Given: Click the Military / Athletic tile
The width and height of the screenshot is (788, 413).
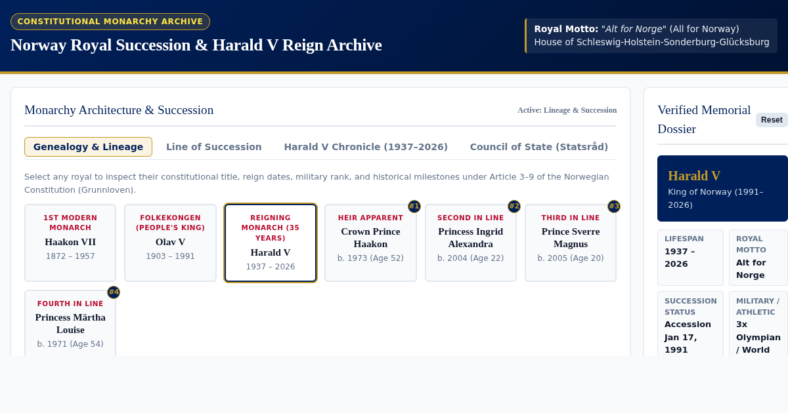Looking at the screenshot, I should (x=758, y=324).
